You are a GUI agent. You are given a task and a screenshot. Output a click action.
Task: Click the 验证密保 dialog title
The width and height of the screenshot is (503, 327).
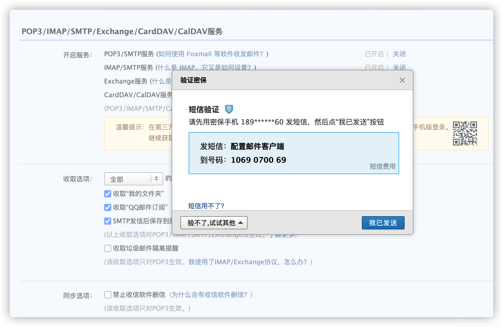[193, 80]
